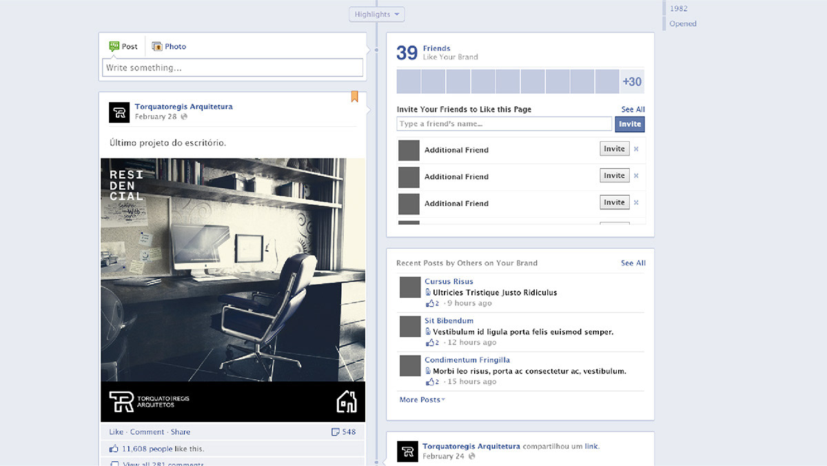Viewport: 827px width, 466px height.
Task: Click the Condimentum Fringilla avatar
Action: (x=410, y=365)
